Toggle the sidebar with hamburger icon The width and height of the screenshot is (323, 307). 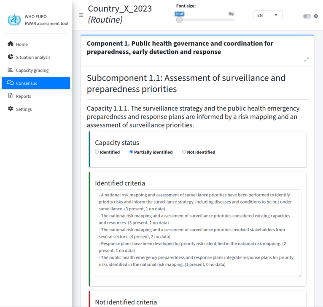point(81,15)
